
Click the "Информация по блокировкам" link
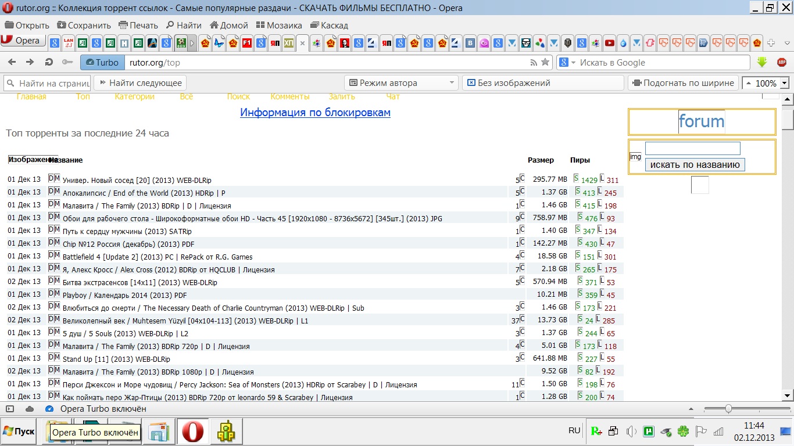coord(315,113)
